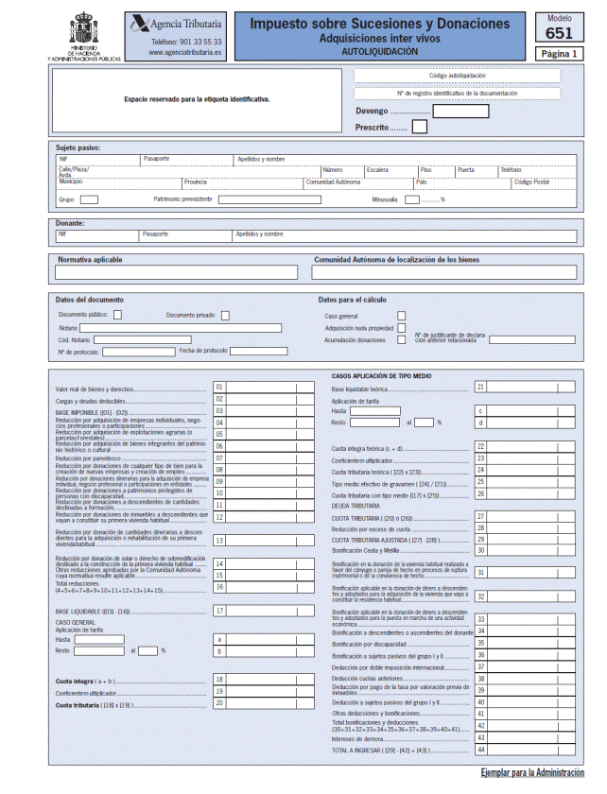
Task: Click the tipo medio Hasta field
Action: coord(375,410)
